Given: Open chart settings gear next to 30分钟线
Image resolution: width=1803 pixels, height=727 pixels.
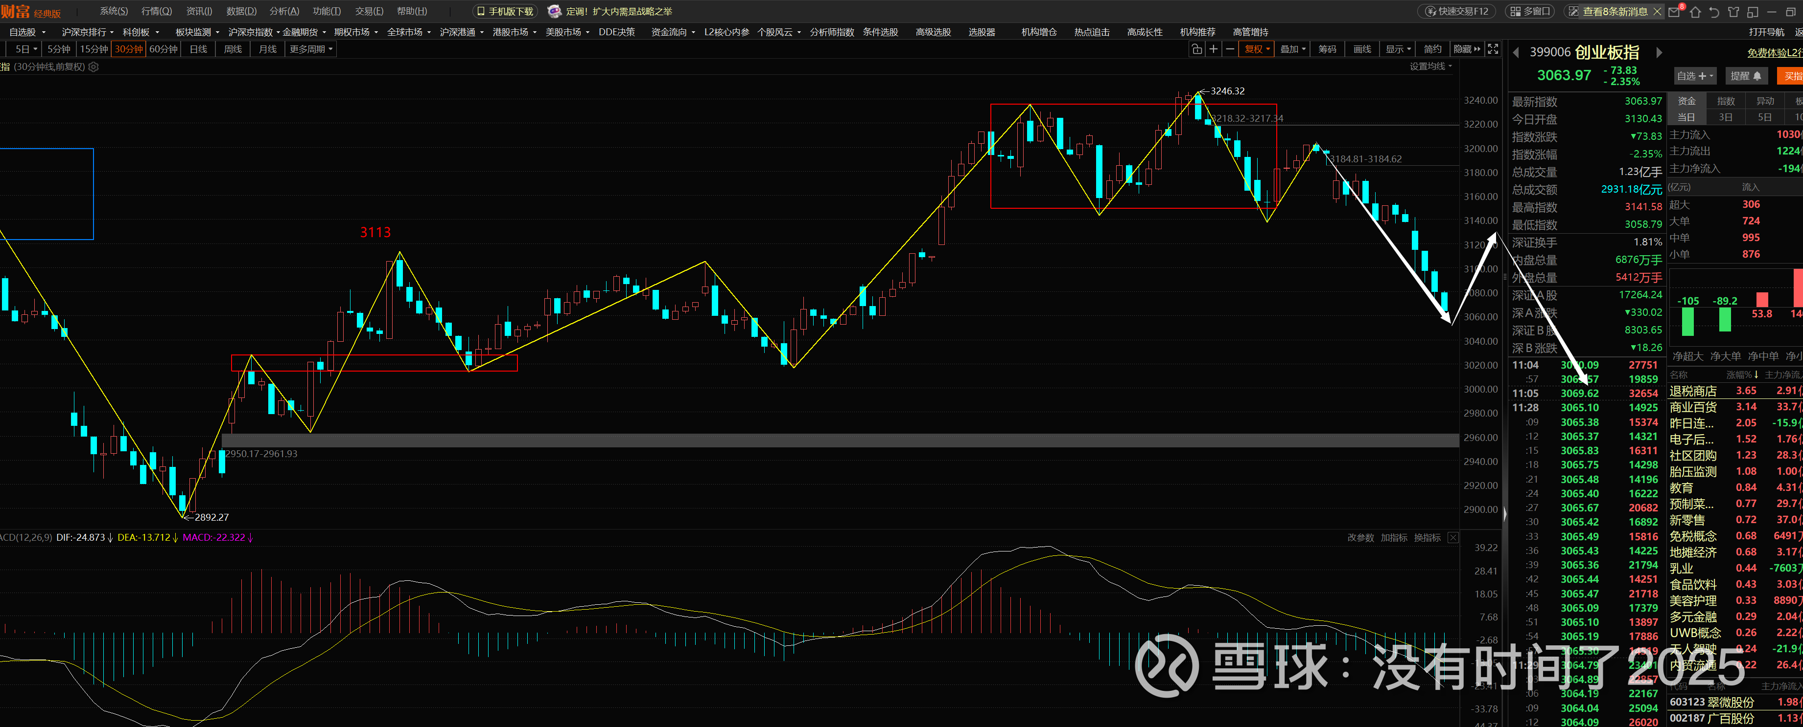Looking at the screenshot, I should [x=94, y=67].
